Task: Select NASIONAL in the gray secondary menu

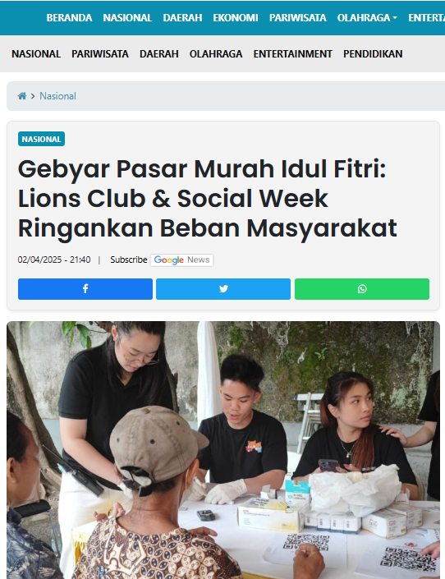Action: [x=36, y=54]
